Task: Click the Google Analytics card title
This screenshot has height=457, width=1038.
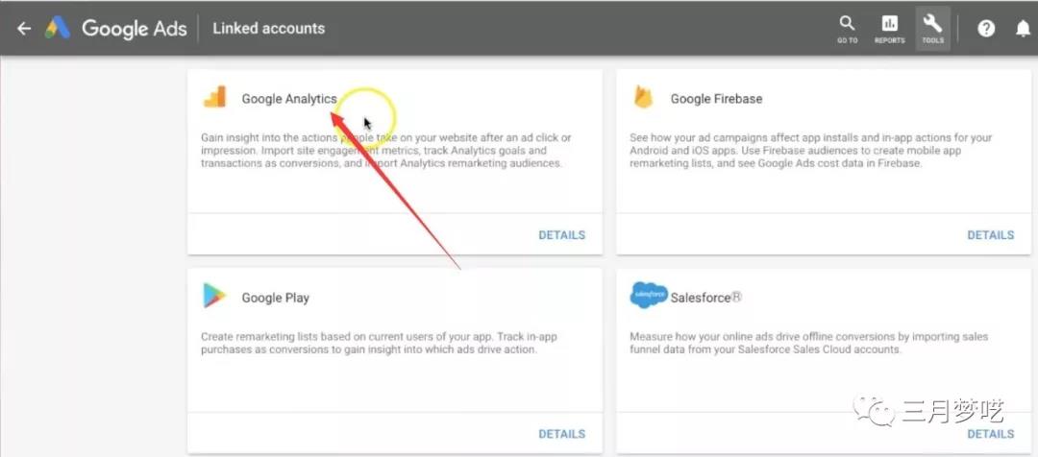Action: coord(288,99)
